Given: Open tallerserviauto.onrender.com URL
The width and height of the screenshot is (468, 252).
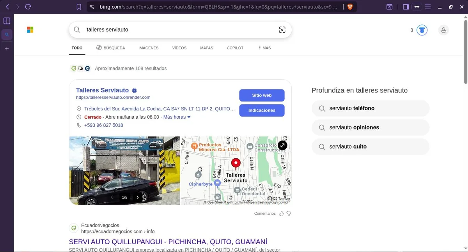Looking at the screenshot, I should click(x=113, y=97).
